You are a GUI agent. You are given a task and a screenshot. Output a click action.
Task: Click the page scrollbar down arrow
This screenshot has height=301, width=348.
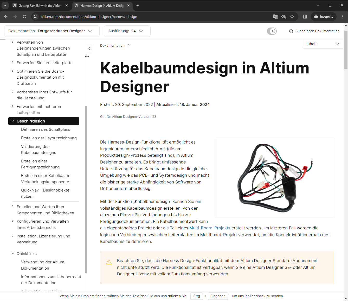pyautogui.click(x=346, y=299)
